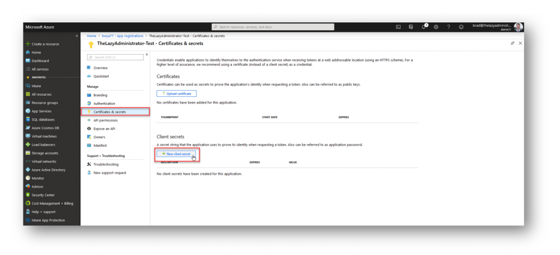Click the global search resources box

click(x=273, y=27)
